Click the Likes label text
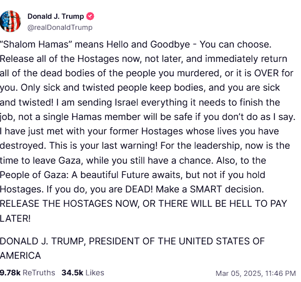 [x=95, y=273]
